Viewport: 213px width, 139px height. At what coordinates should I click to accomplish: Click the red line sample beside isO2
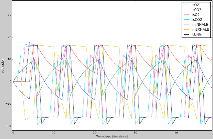pos(186,15)
